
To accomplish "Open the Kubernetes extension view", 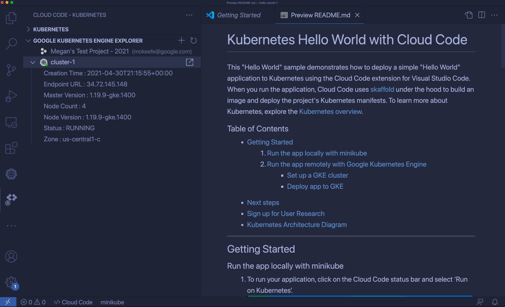I will 11,174.
